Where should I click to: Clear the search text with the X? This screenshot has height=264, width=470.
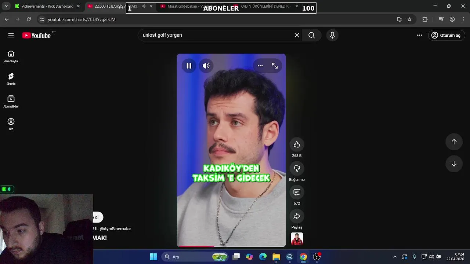click(297, 35)
